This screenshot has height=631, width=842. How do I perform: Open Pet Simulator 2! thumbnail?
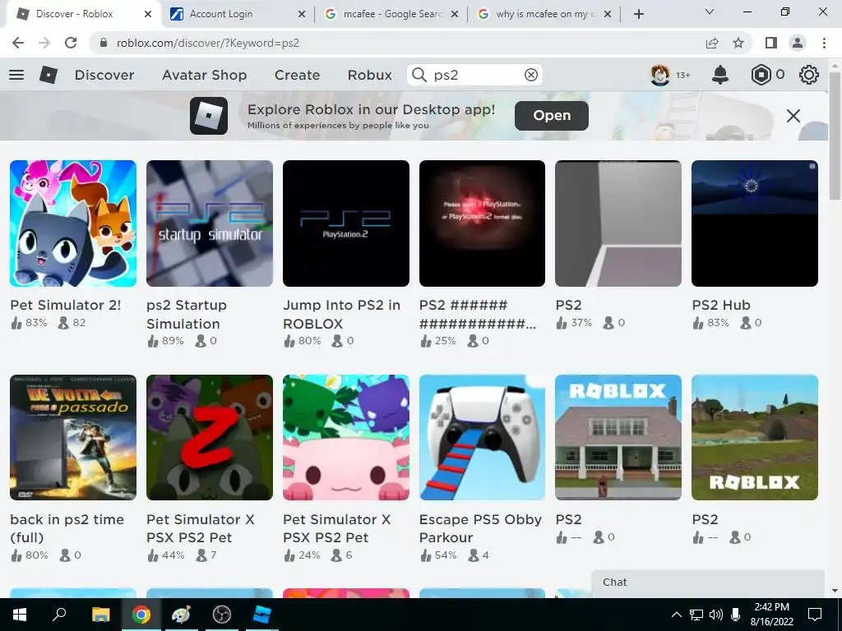click(73, 223)
